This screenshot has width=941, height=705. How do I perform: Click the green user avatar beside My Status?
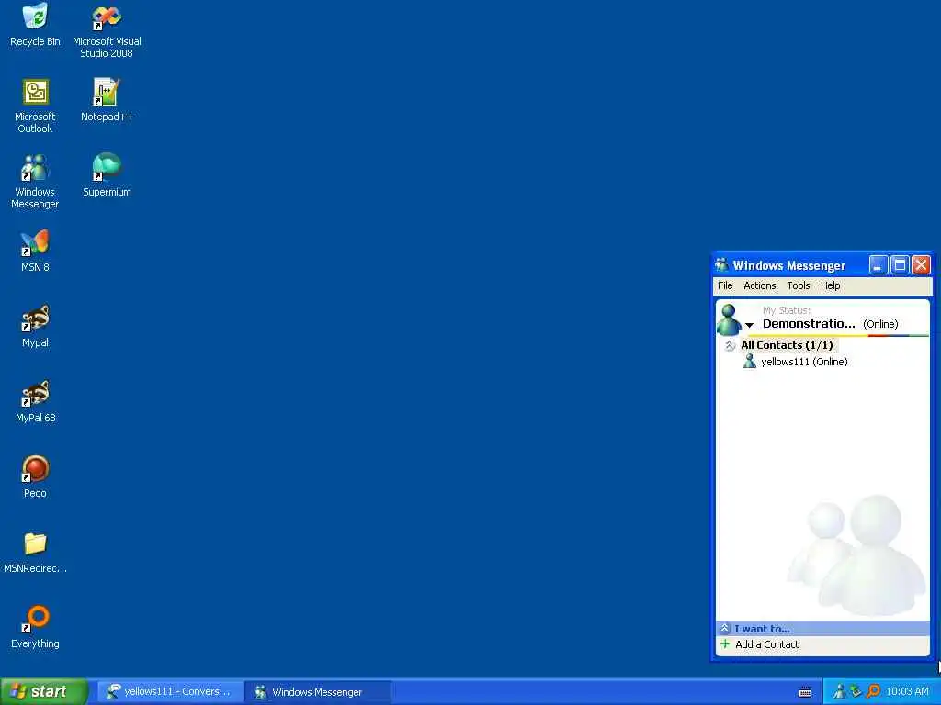pos(729,319)
